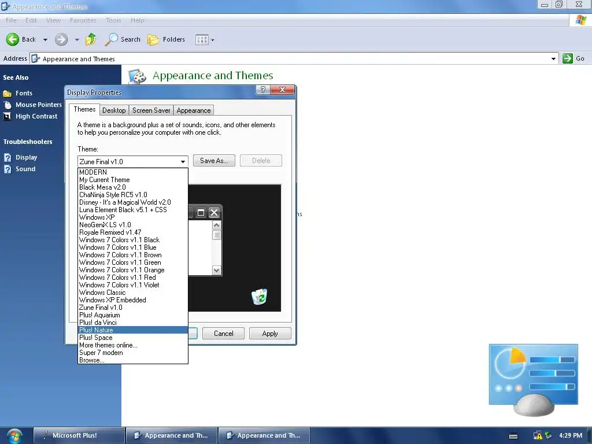The height and width of the screenshot is (444, 592).
Task: Switch to the Desktop tab
Action: 114,110
